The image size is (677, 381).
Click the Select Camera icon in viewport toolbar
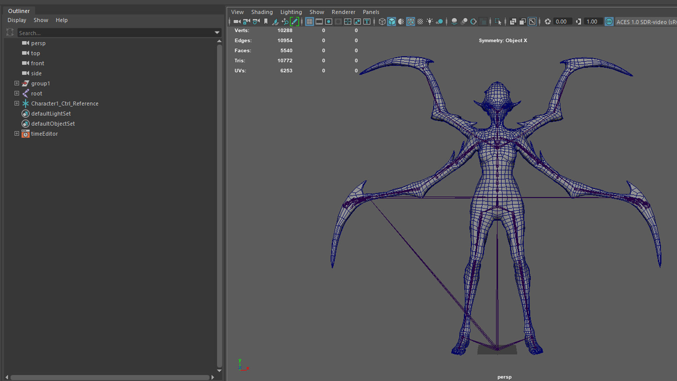tap(237, 22)
